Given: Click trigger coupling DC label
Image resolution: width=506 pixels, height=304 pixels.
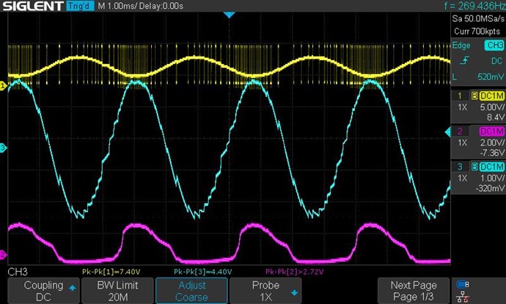Looking at the screenshot, I should click(496, 61).
